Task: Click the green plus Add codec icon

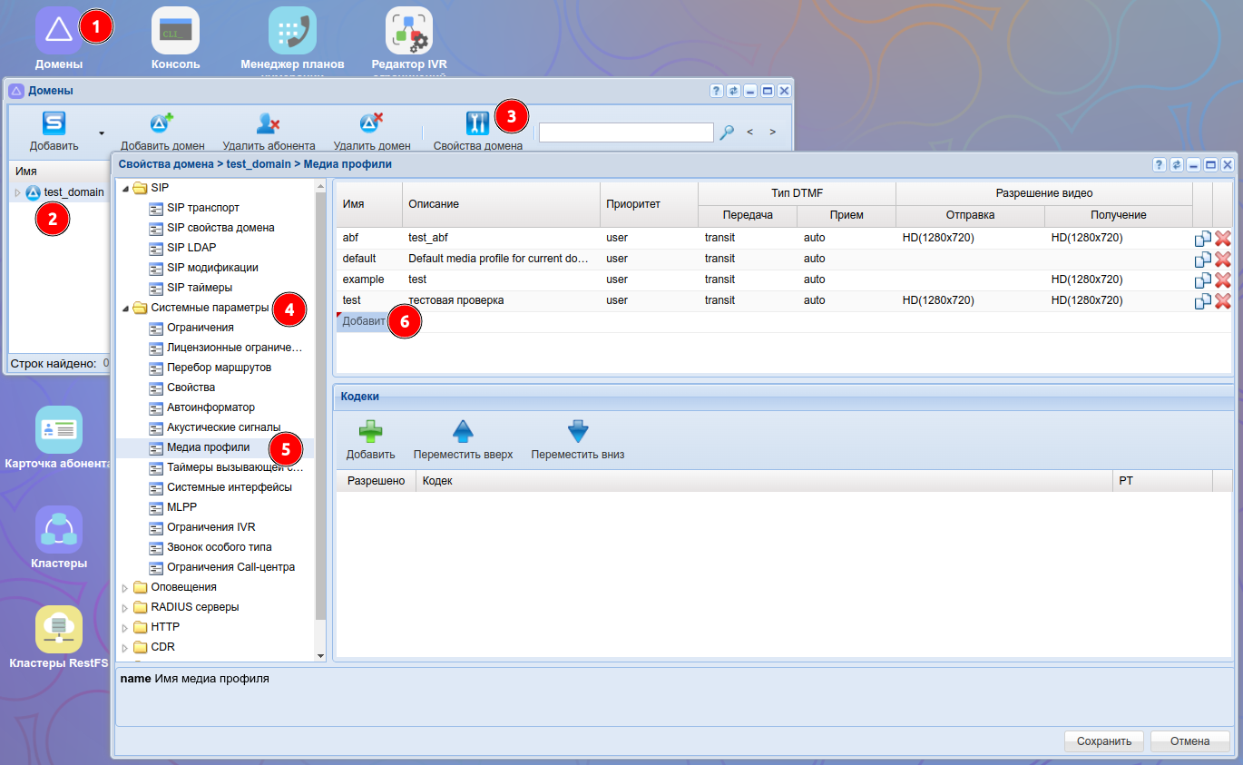Action: tap(370, 432)
